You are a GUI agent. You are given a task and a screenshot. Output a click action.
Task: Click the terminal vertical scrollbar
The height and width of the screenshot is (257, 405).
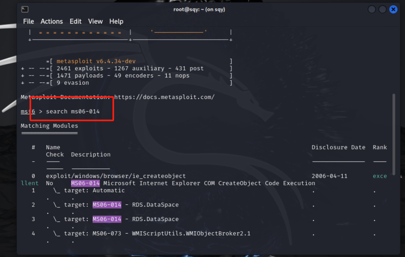click(394, 134)
